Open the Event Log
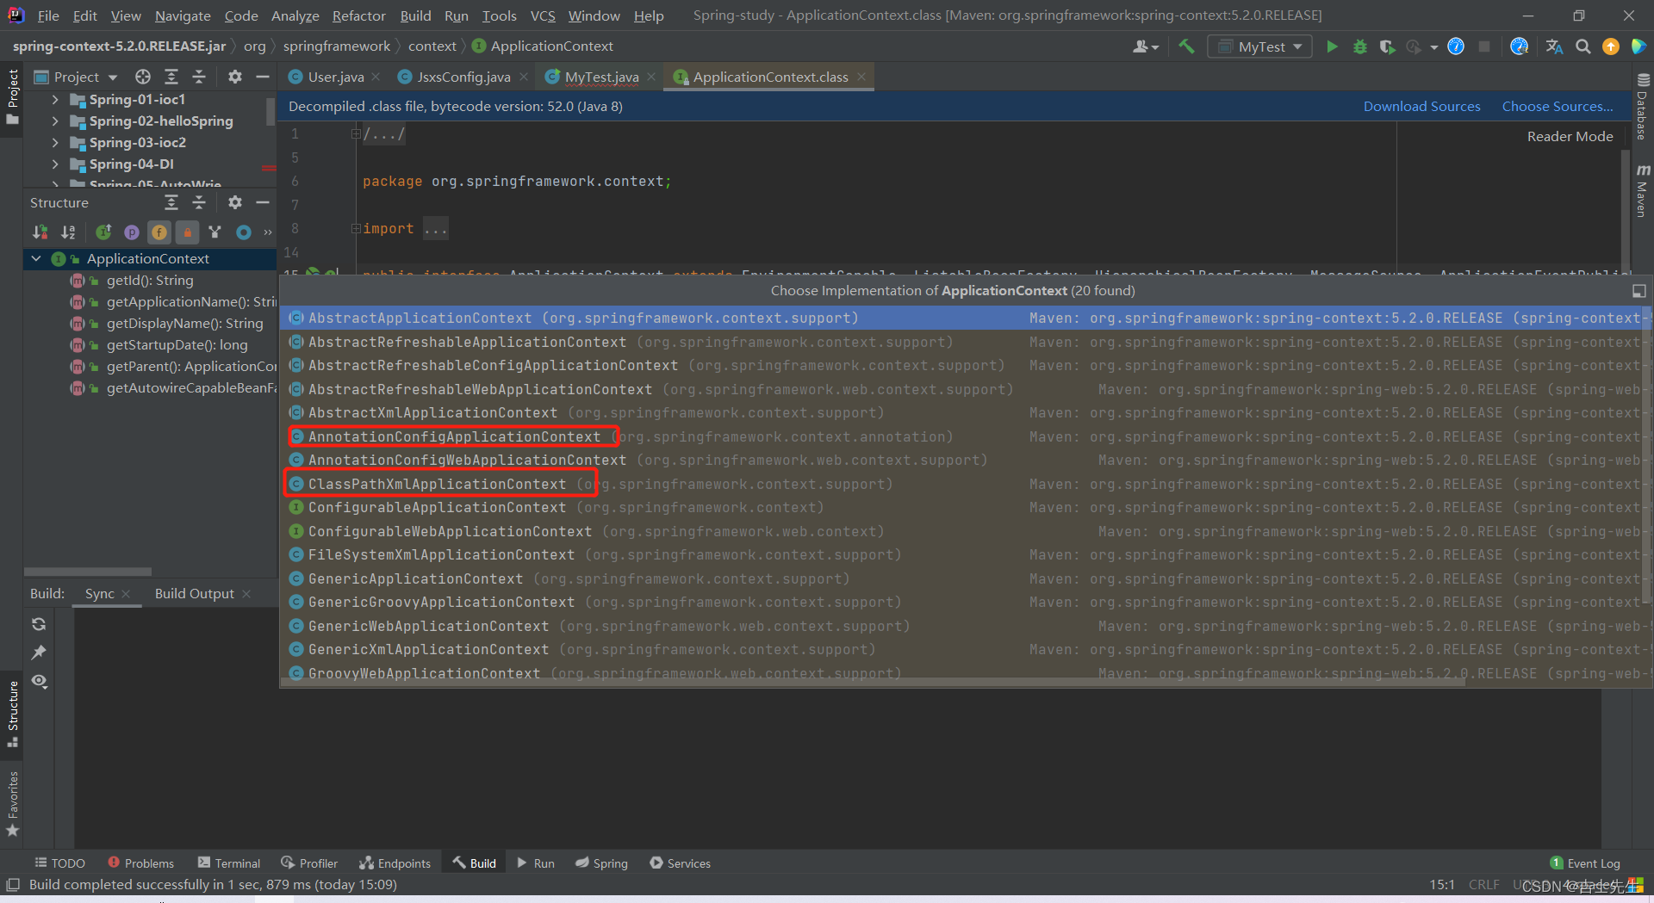 tap(1584, 863)
